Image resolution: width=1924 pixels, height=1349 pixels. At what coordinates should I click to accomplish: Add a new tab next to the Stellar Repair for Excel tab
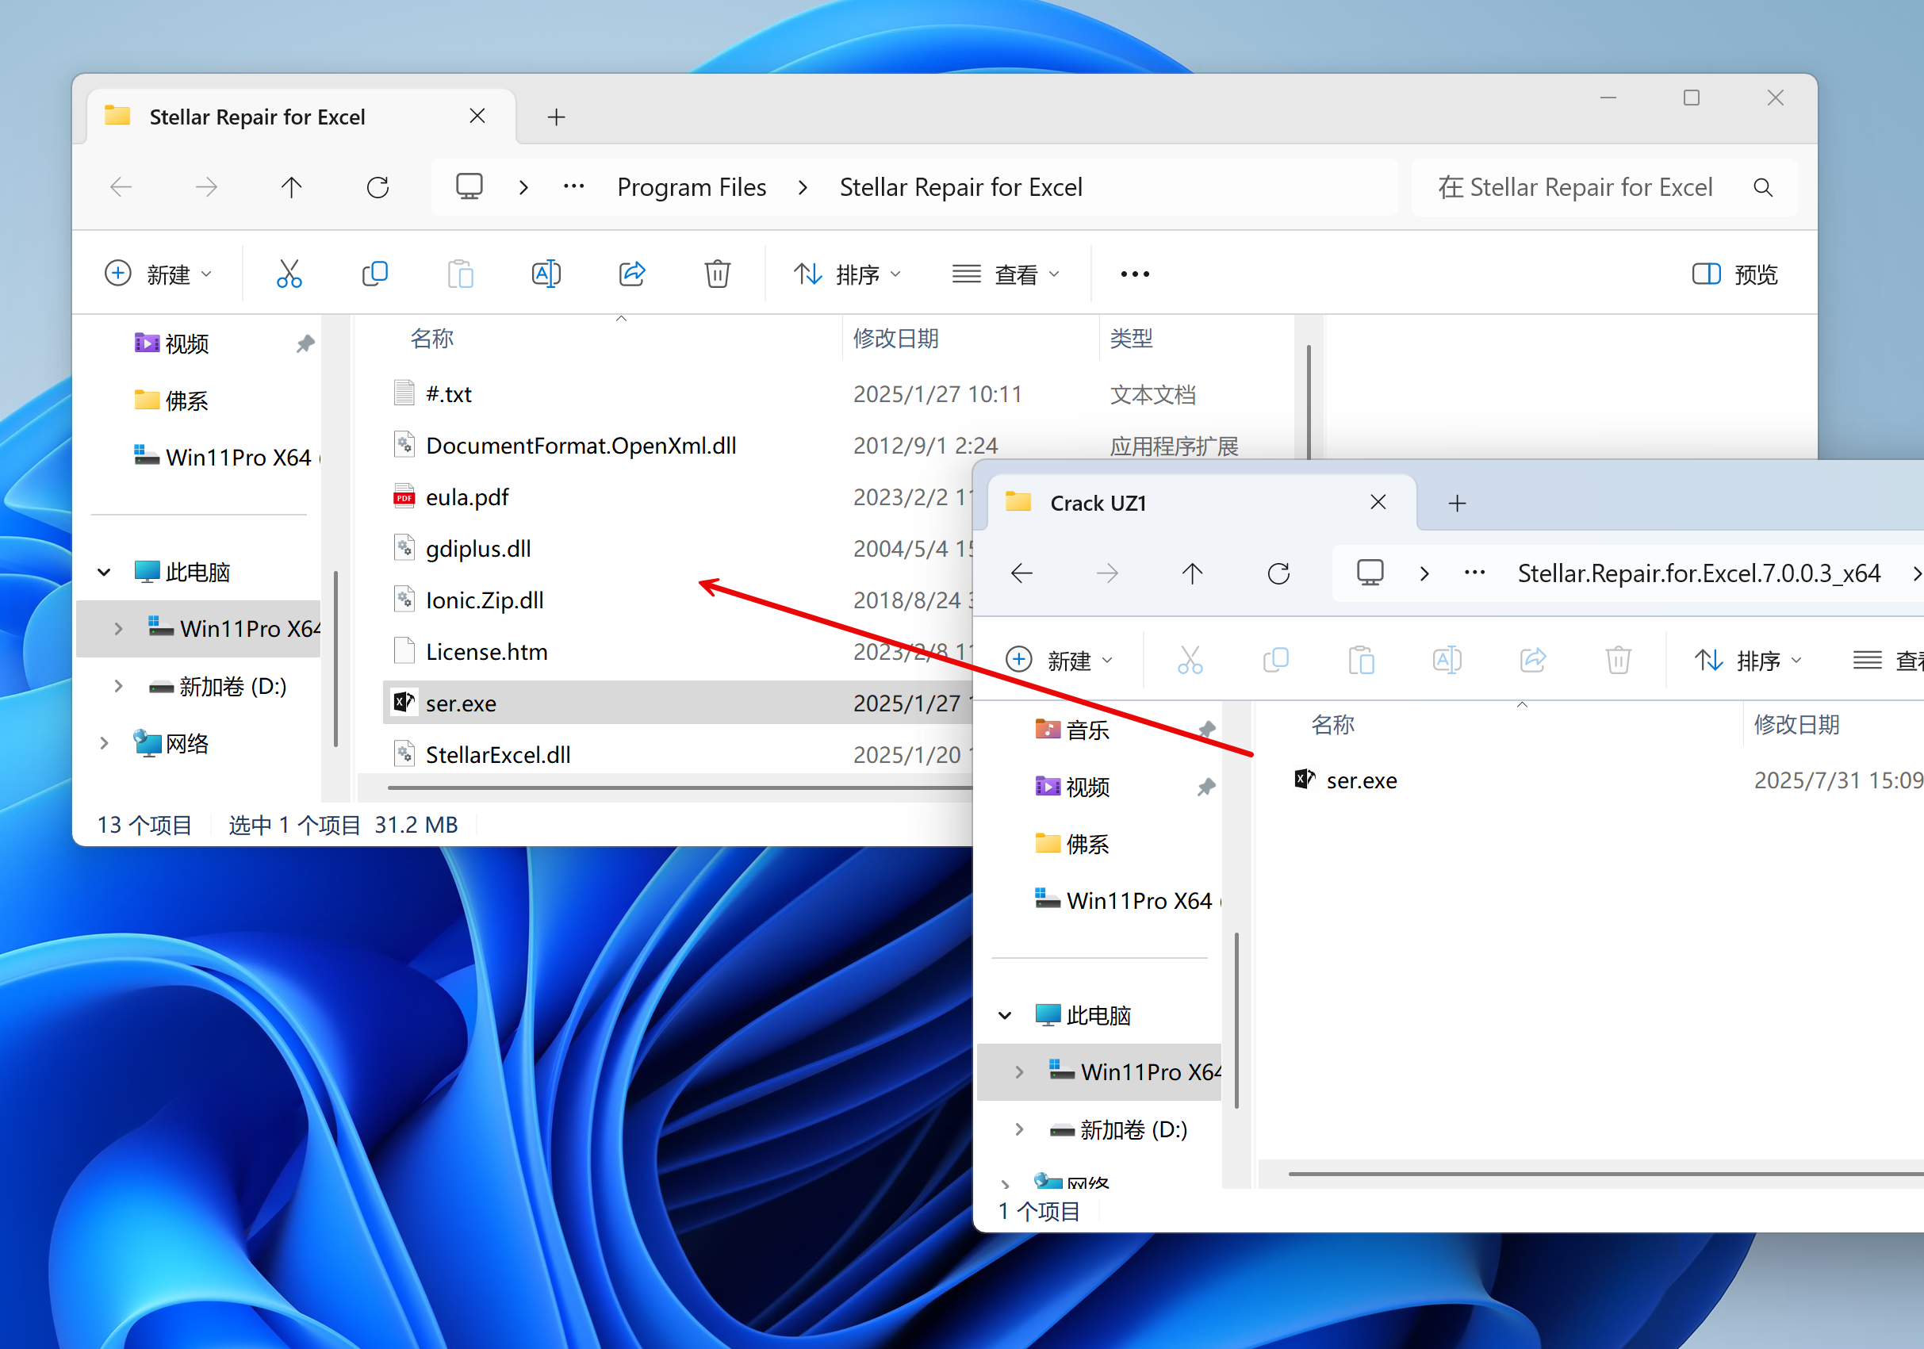tap(557, 117)
